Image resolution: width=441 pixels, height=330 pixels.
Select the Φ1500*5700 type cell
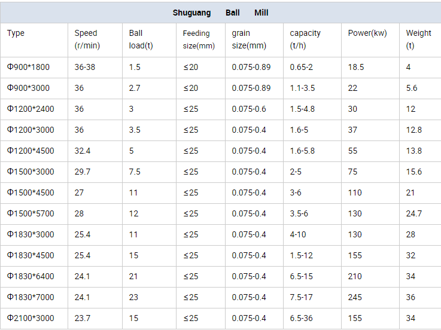point(31,213)
